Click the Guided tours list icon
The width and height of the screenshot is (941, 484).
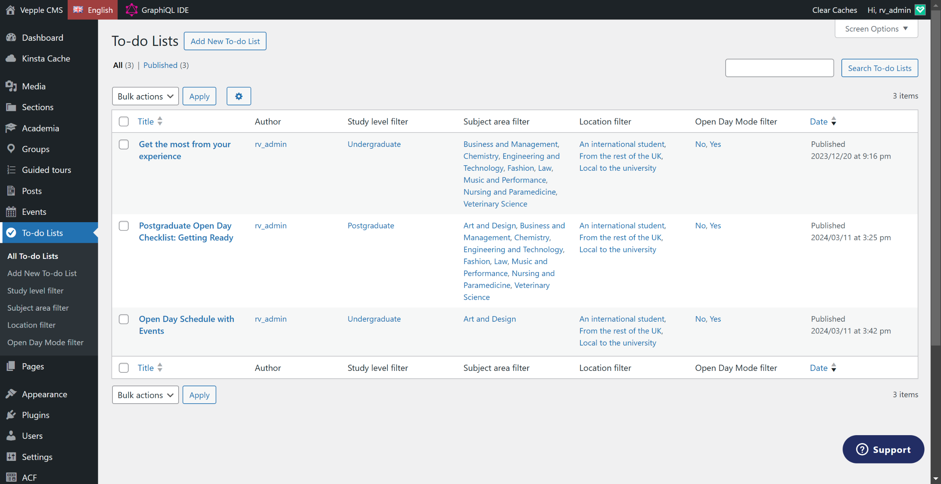[x=11, y=170]
